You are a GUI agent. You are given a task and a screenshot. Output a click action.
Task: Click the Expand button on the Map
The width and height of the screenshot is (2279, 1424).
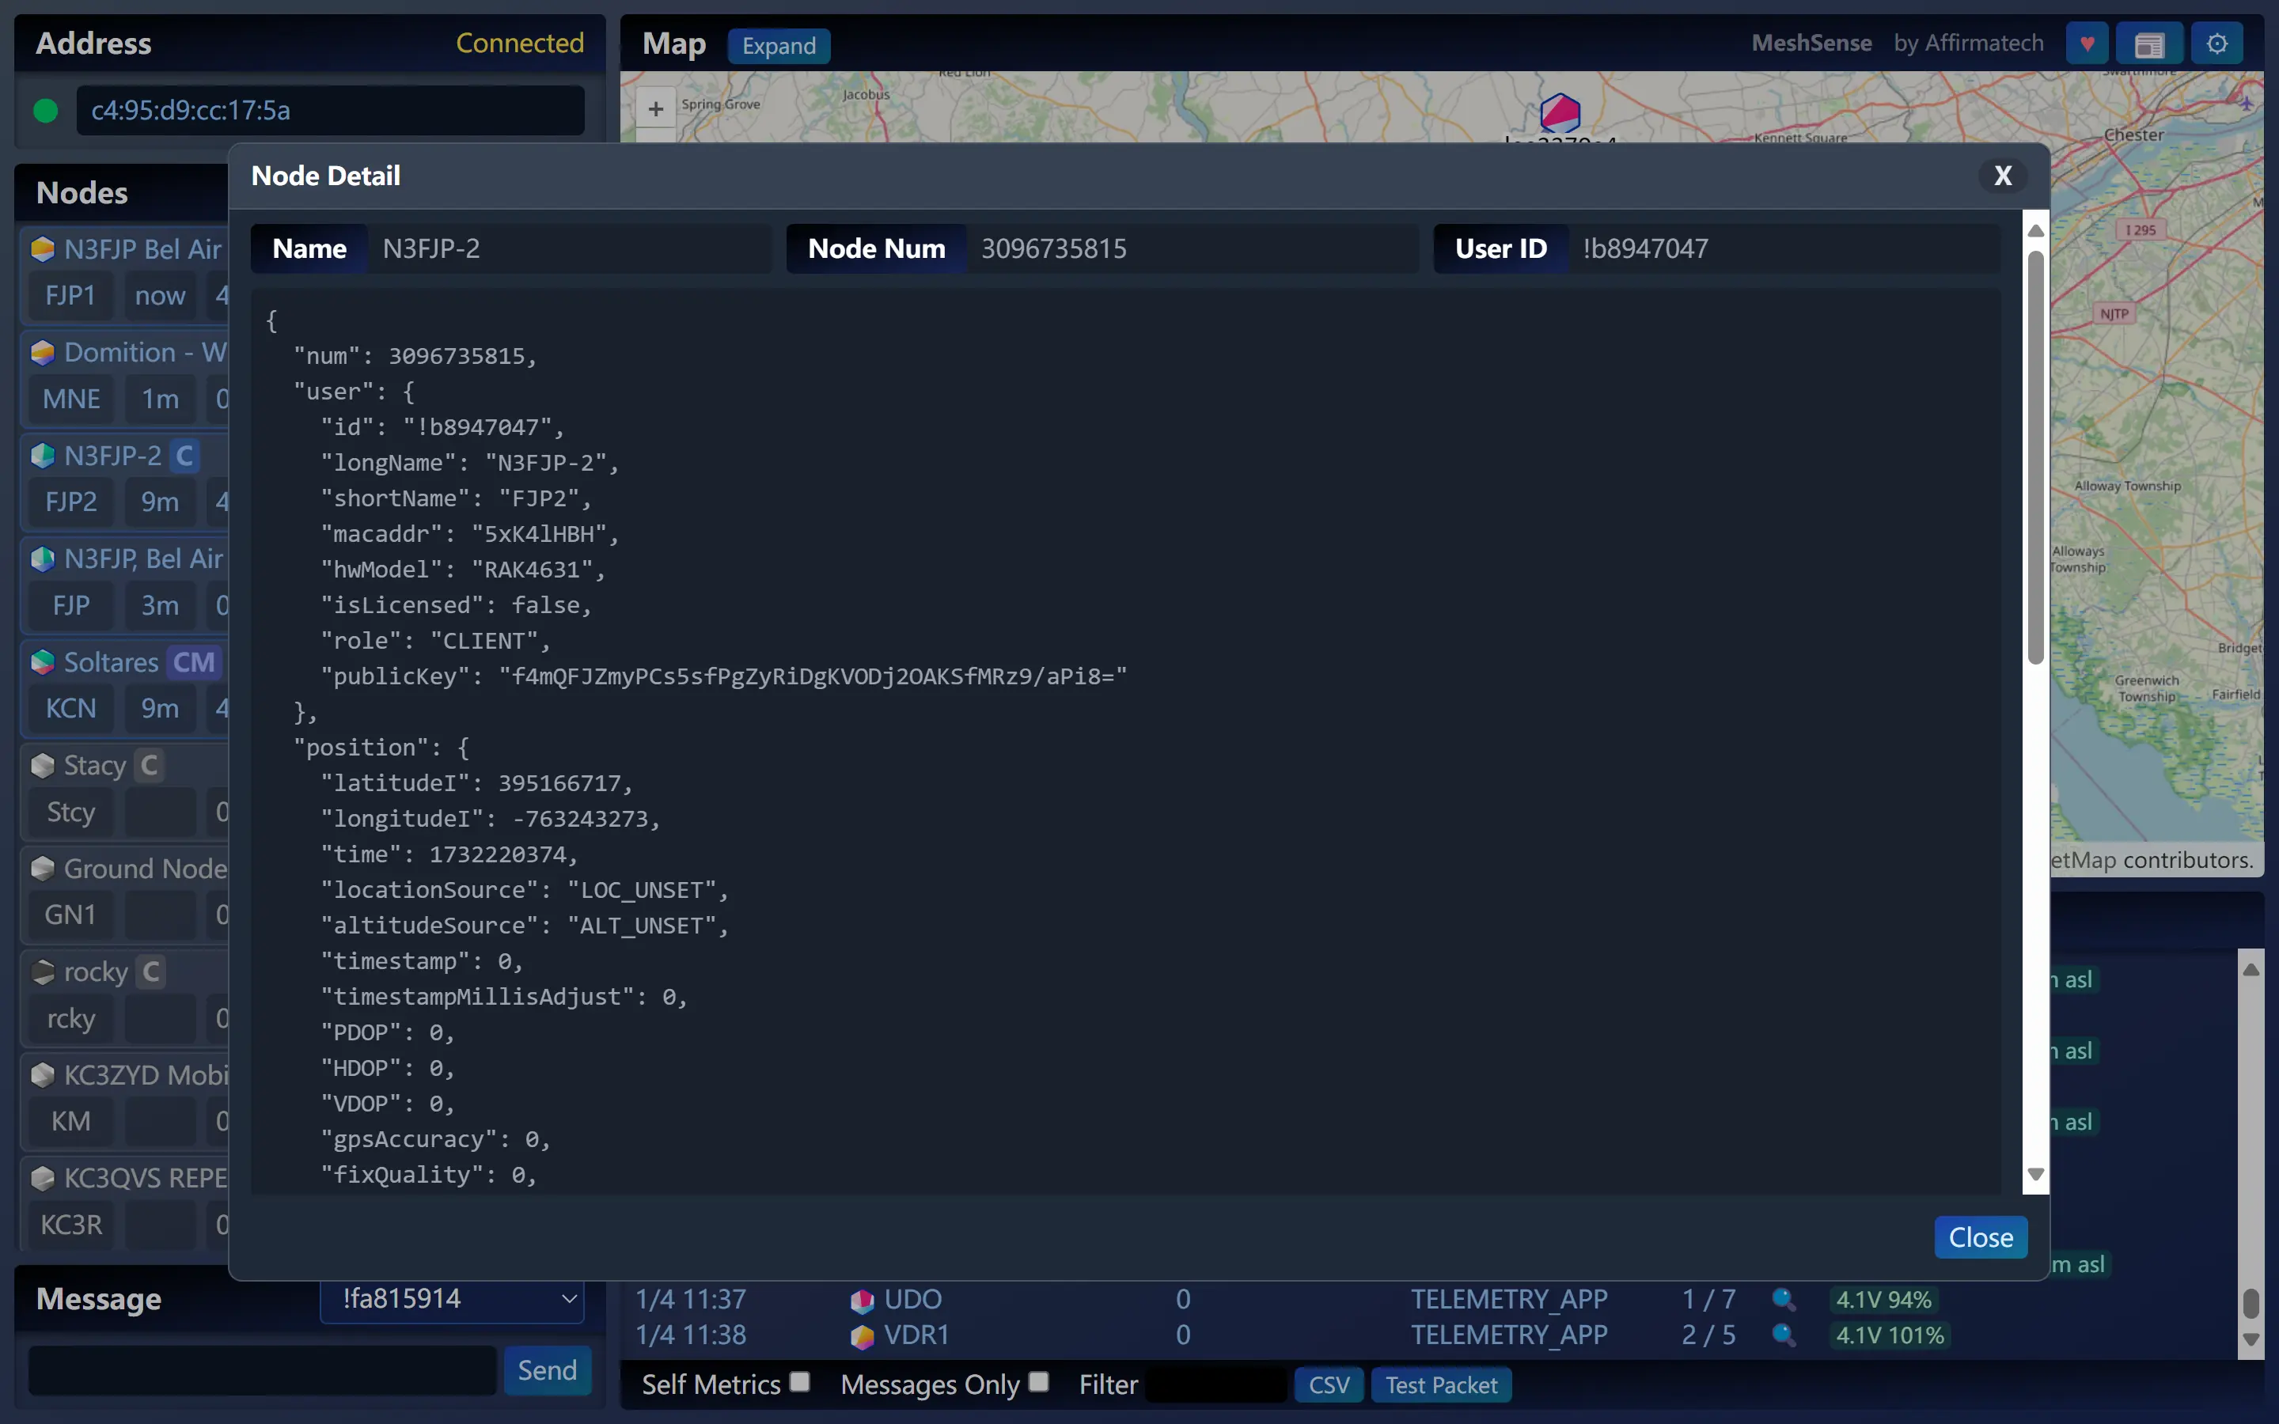click(778, 45)
